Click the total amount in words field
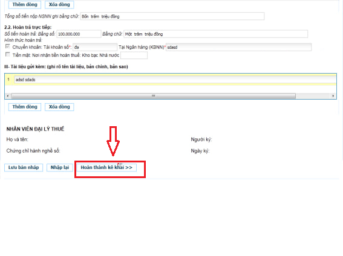 point(172,16)
